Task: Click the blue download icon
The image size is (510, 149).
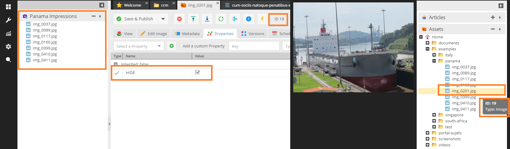Action: point(207,19)
